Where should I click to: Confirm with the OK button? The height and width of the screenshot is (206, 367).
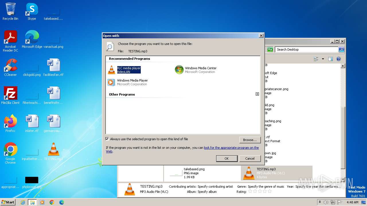[x=227, y=159]
